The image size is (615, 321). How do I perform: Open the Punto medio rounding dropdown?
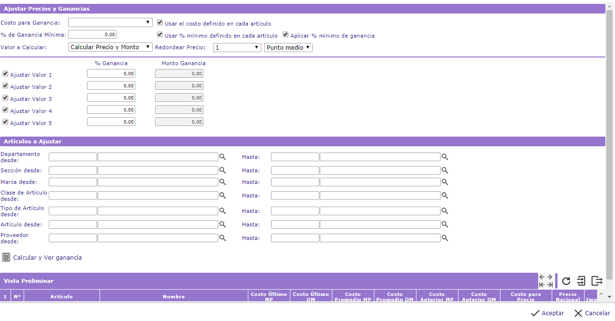(288, 47)
